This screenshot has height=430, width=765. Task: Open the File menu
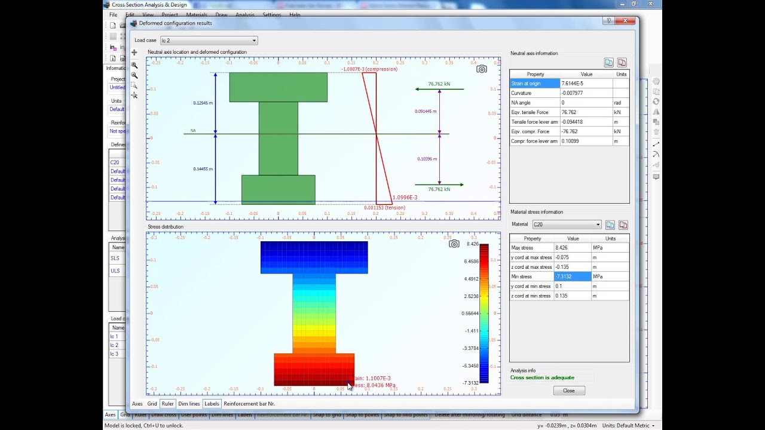click(113, 14)
